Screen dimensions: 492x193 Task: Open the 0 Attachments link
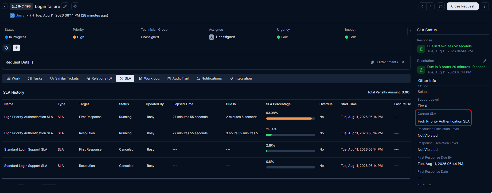coord(384,62)
